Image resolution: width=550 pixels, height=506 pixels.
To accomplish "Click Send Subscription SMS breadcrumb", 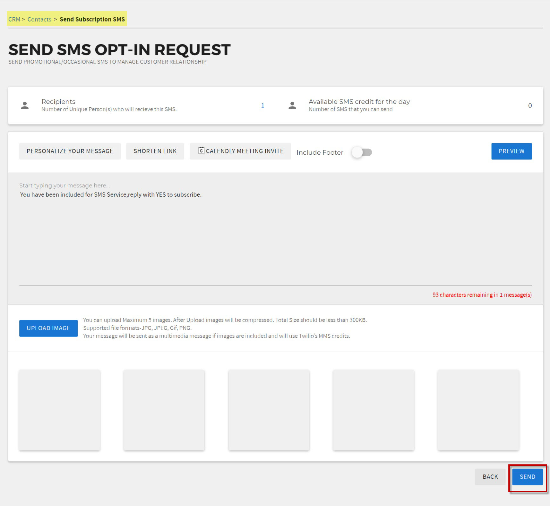I will pos(92,19).
